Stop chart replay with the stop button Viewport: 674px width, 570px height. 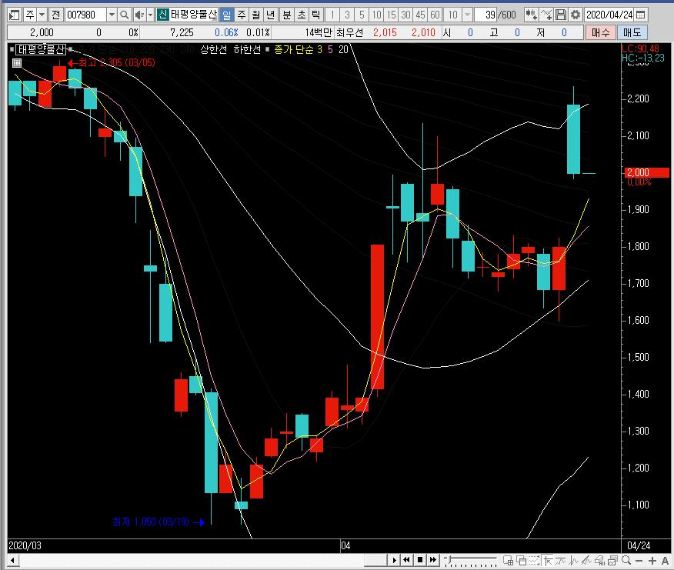(420, 560)
